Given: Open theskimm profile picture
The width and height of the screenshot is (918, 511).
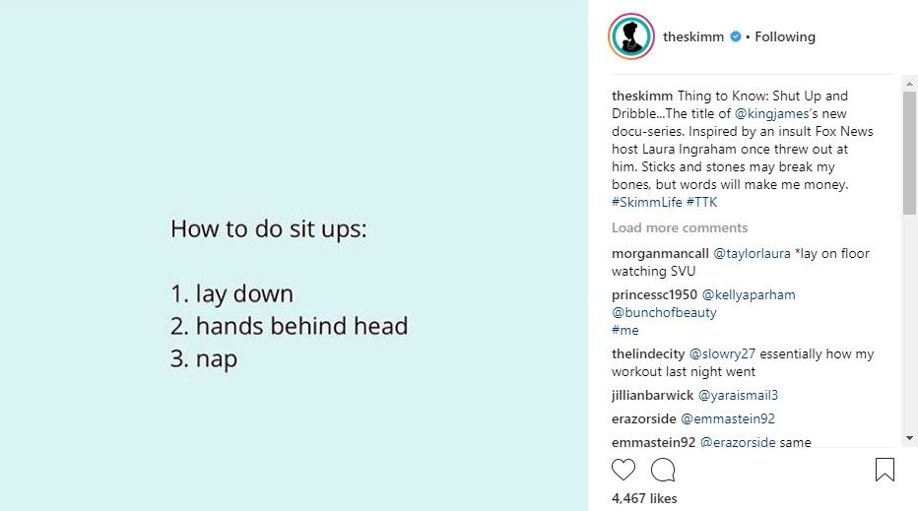Looking at the screenshot, I should (631, 36).
